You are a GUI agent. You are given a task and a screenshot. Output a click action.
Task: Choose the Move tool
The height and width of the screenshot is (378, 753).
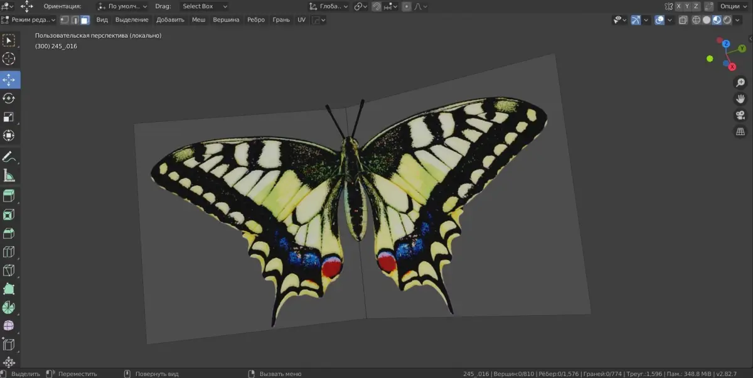coord(9,80)
